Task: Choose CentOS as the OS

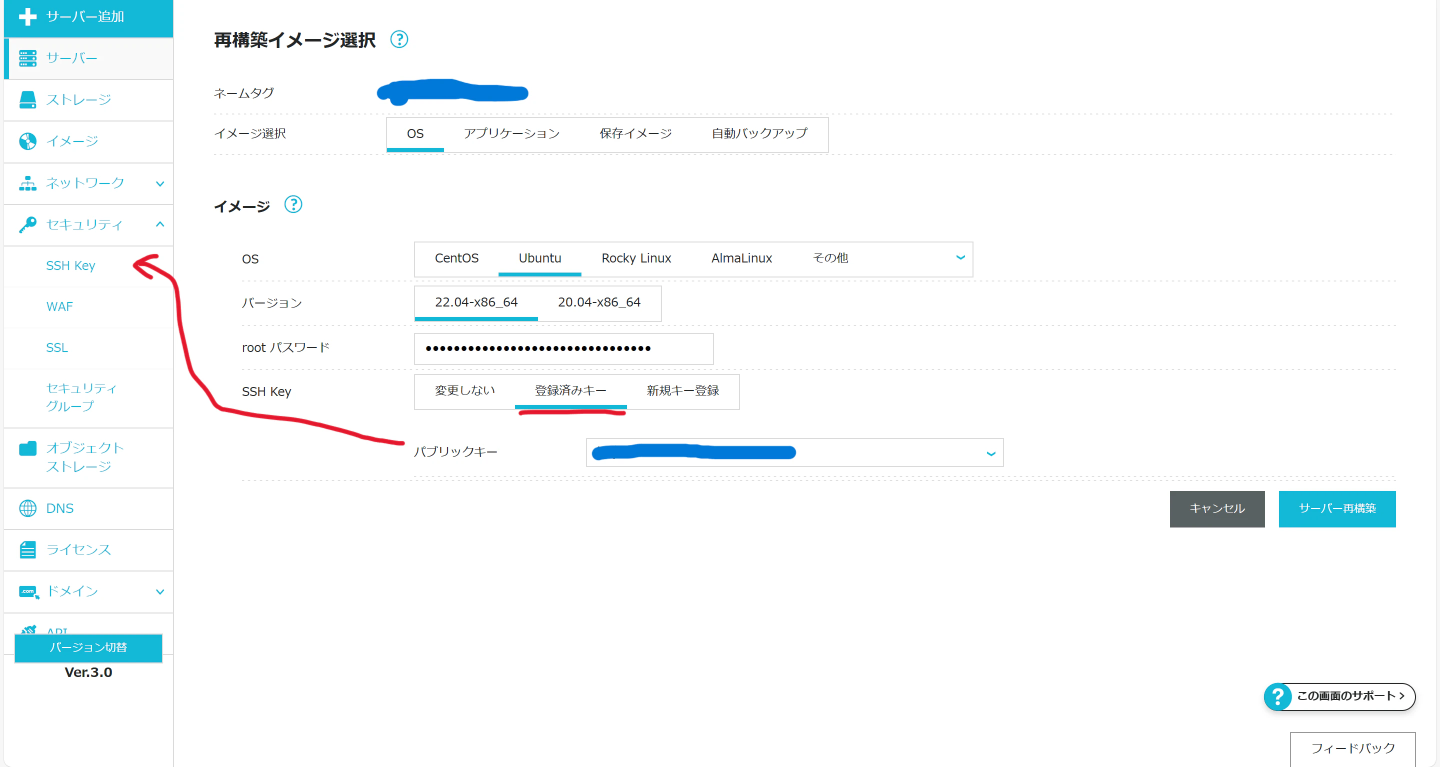Action: click(x=456, y=258)
